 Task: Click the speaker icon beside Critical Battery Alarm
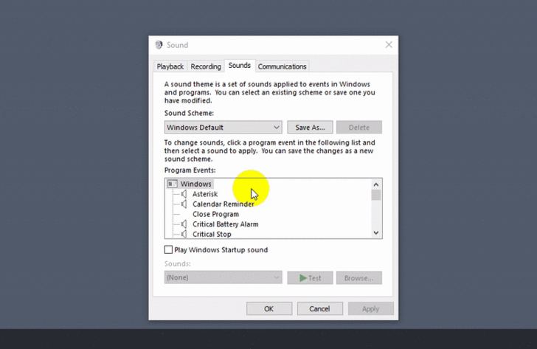tap(184, 224)
